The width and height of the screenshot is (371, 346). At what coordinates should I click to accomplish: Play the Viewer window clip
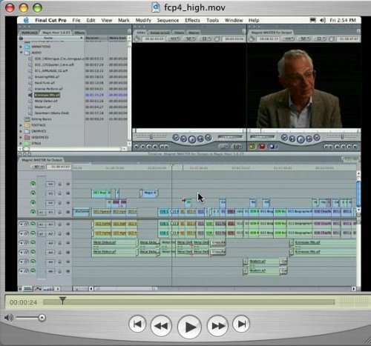[192, 139]
